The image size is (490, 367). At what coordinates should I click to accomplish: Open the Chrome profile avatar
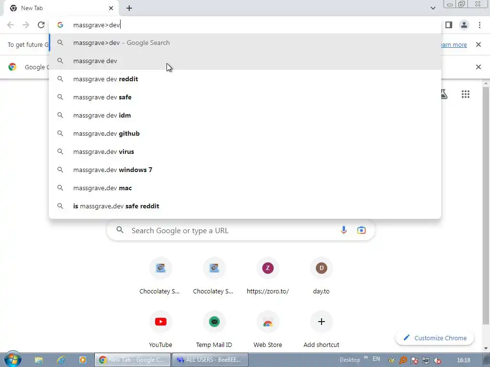coord(464,25)
